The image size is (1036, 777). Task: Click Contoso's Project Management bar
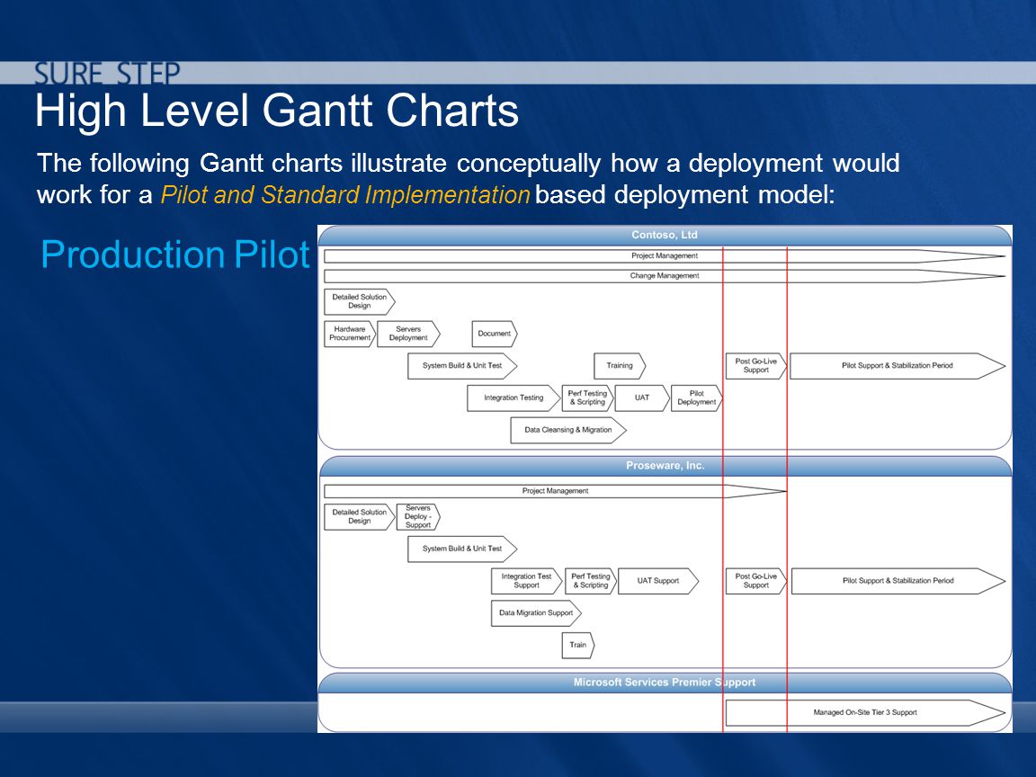pyautogui.click(x=665, y=256)
